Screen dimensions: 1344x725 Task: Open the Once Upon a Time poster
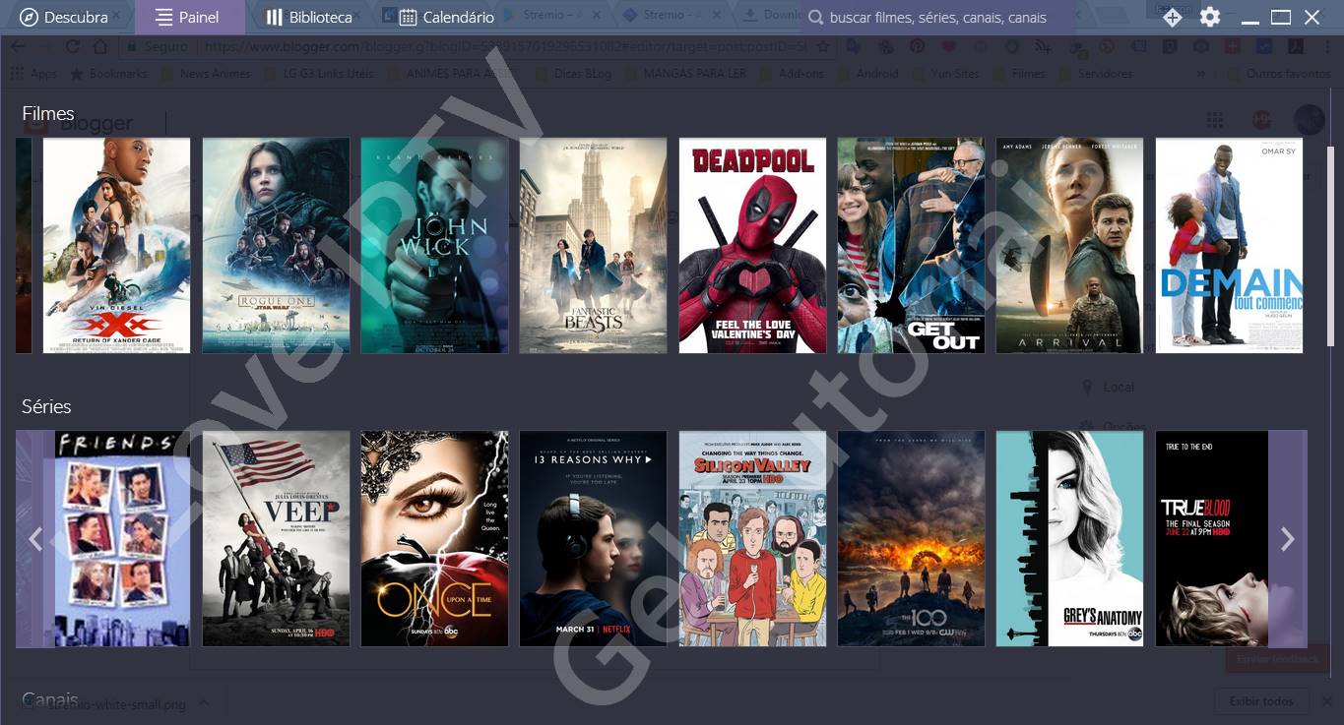434,538
